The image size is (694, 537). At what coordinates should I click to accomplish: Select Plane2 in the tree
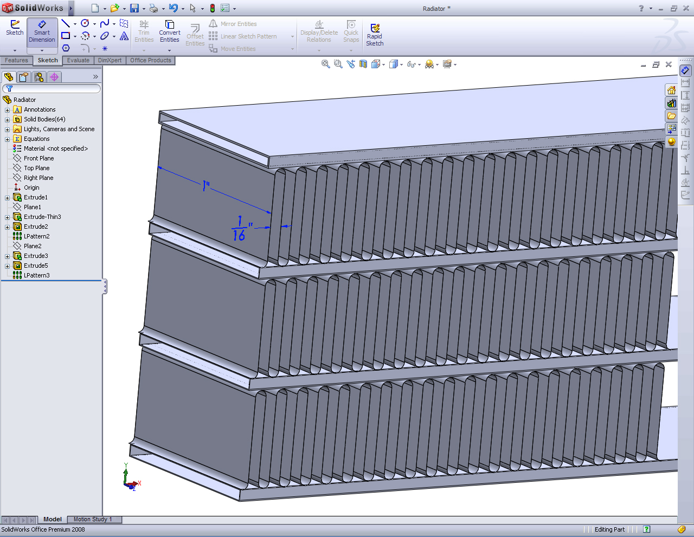coord(32,246)
